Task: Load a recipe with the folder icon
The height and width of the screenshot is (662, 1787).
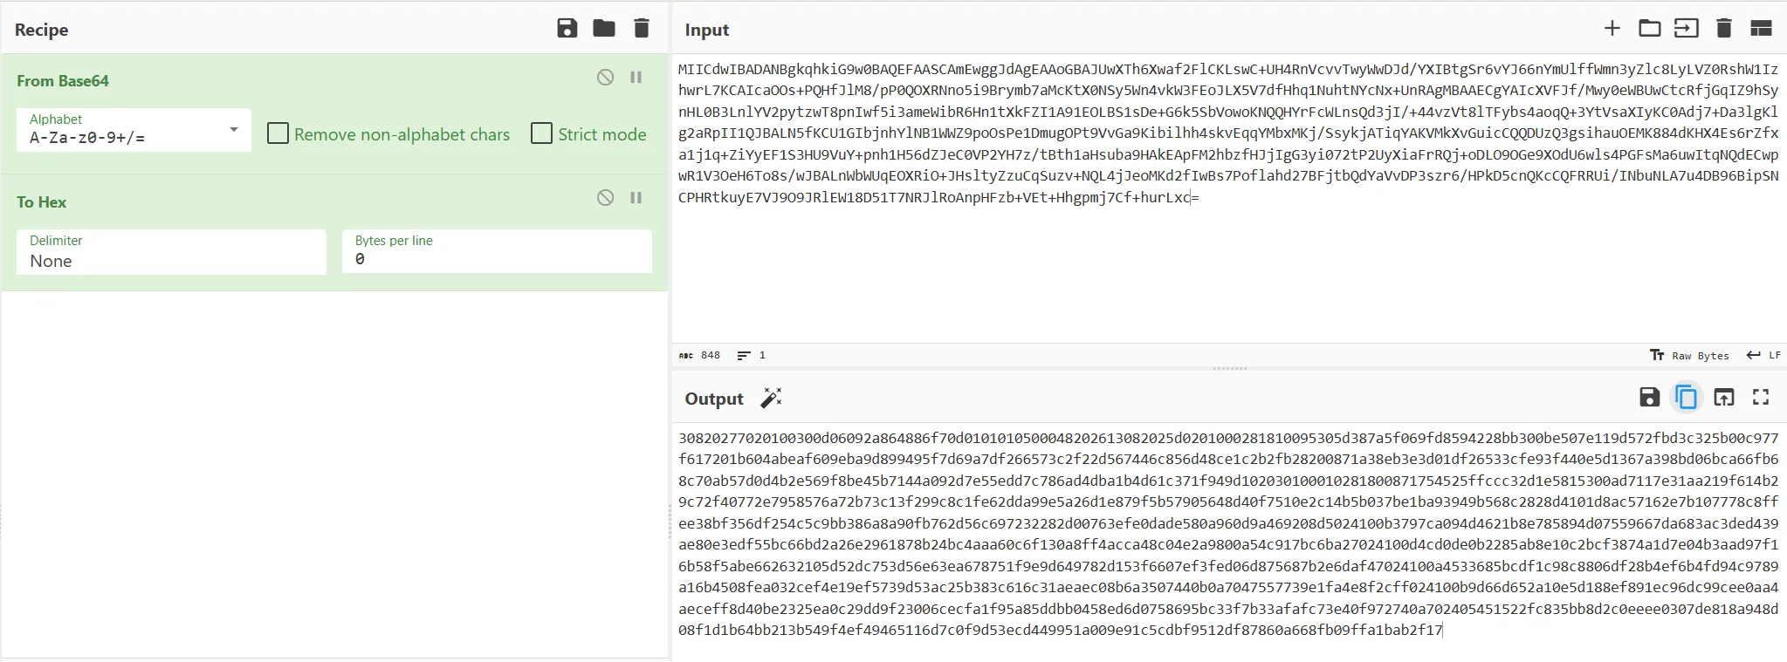Action: [604, 29]
